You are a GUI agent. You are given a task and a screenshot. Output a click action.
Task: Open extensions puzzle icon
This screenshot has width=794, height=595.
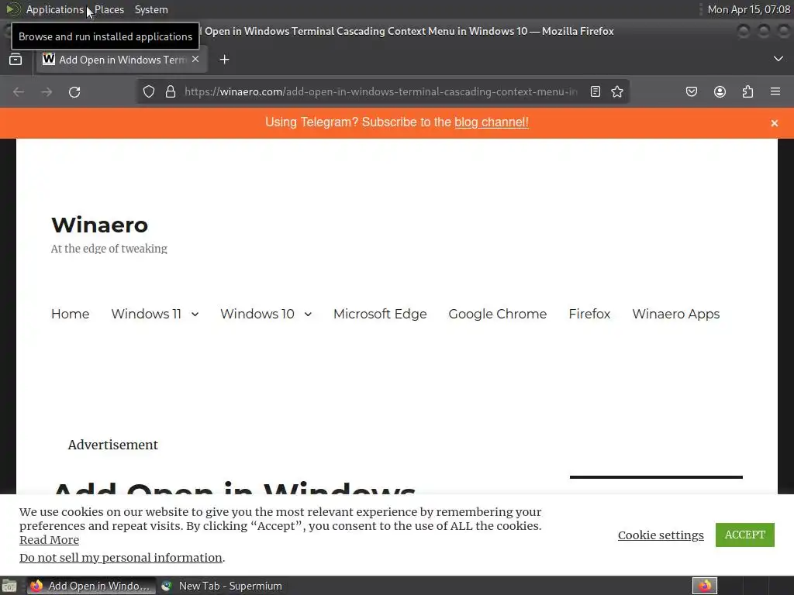[x=747, y=91]
